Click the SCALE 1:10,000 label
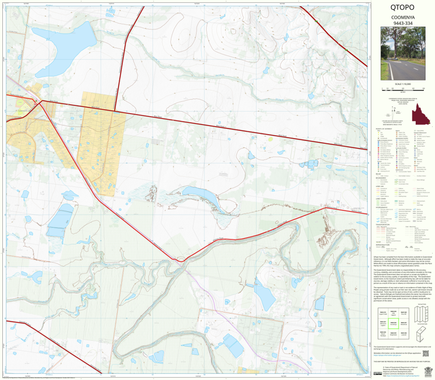 point(403,84)
